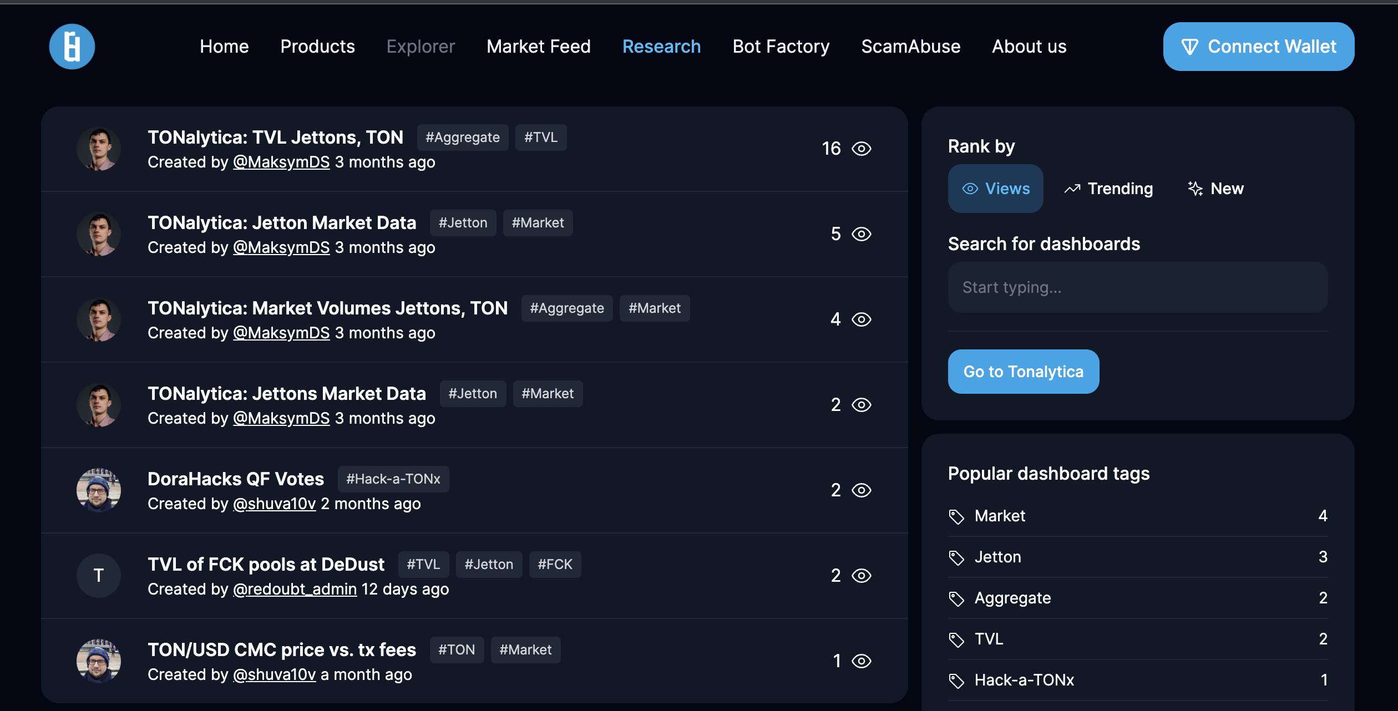This screenshot has height=711, width=1398.
Task: Click the site logo icon
Action: [72, 47]
